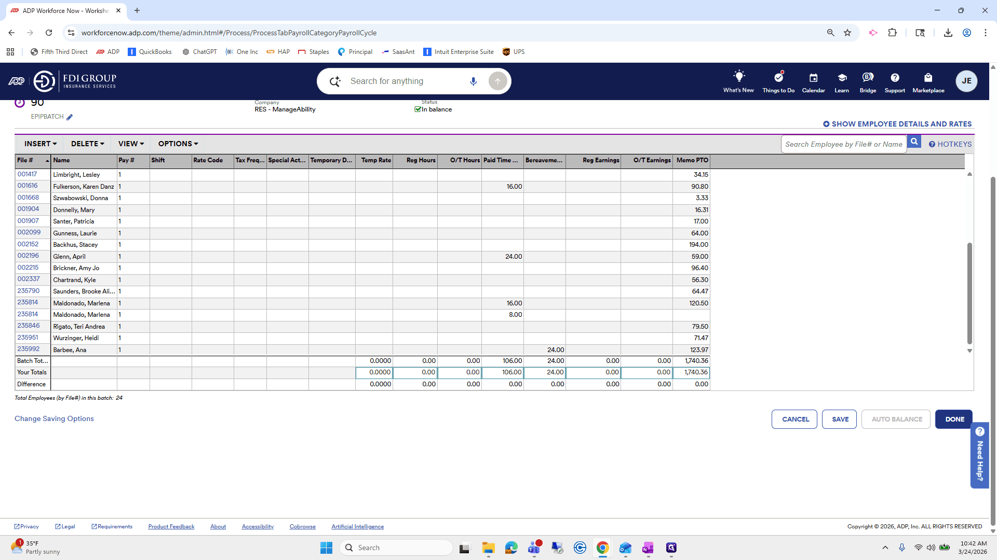Click the SAVE button
The width and height of the screenshot is (997, 560).
point(839,419)
